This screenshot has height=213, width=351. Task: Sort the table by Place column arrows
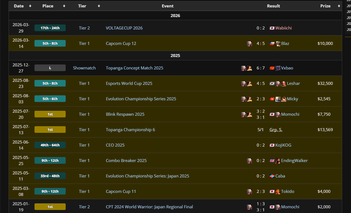click(x=64, y=6)
